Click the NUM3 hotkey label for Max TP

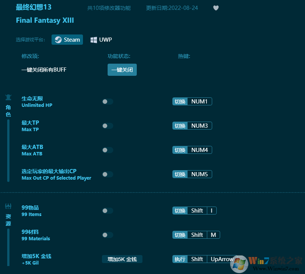point(200,125)
